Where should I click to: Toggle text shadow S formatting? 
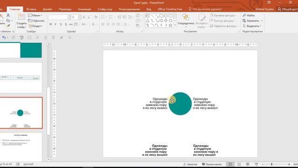pyautogui.click(x=66, y=24)
